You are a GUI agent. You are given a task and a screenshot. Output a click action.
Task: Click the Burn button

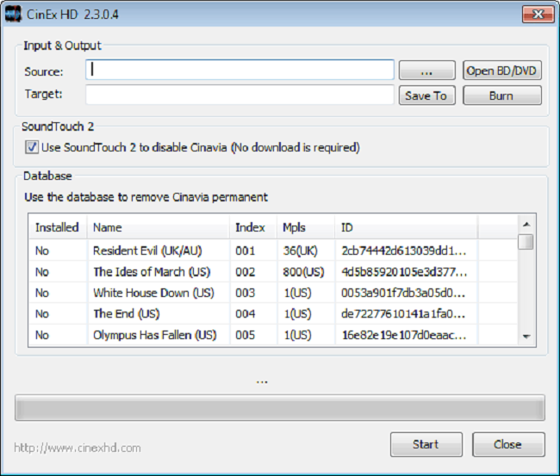pos(502,96)
